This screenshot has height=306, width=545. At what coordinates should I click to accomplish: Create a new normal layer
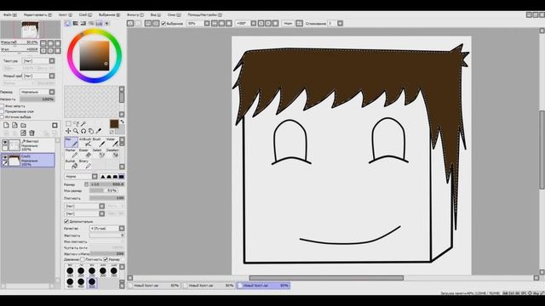pos(6,125)
